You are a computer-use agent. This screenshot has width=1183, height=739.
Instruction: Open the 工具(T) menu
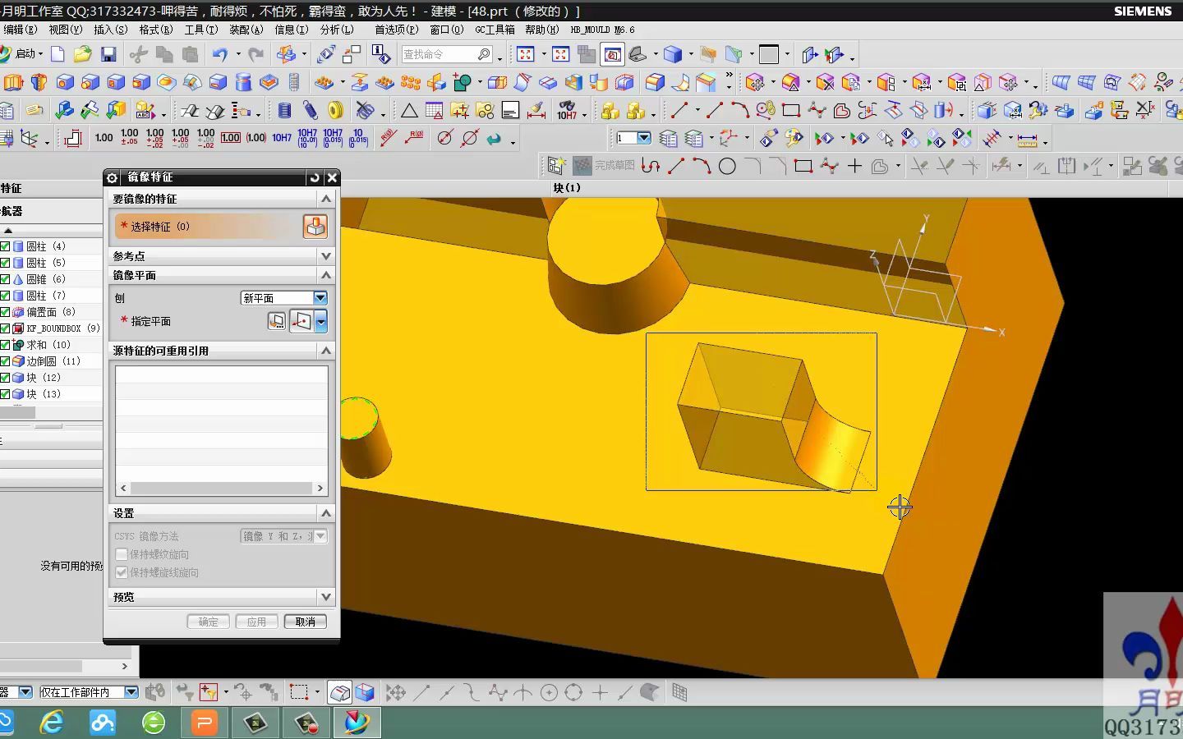[x=200, y=30]
